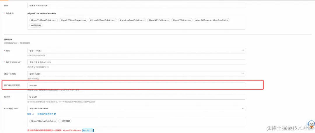Click 添加策略 next to AliyunFCDefaultRolePolicy
Viewport: 315px width, 133px height.
65,121
